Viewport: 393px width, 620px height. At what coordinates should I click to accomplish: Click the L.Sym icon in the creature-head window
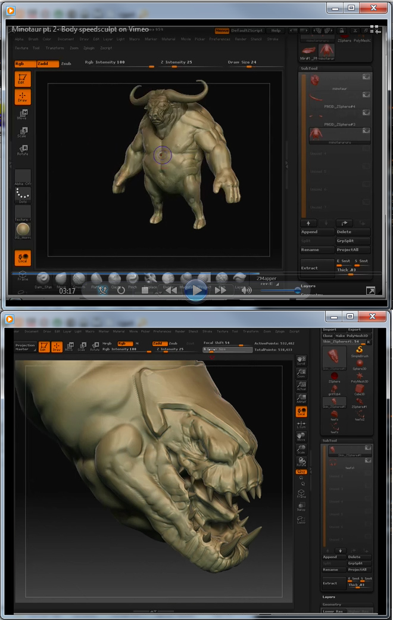(301, 424)
